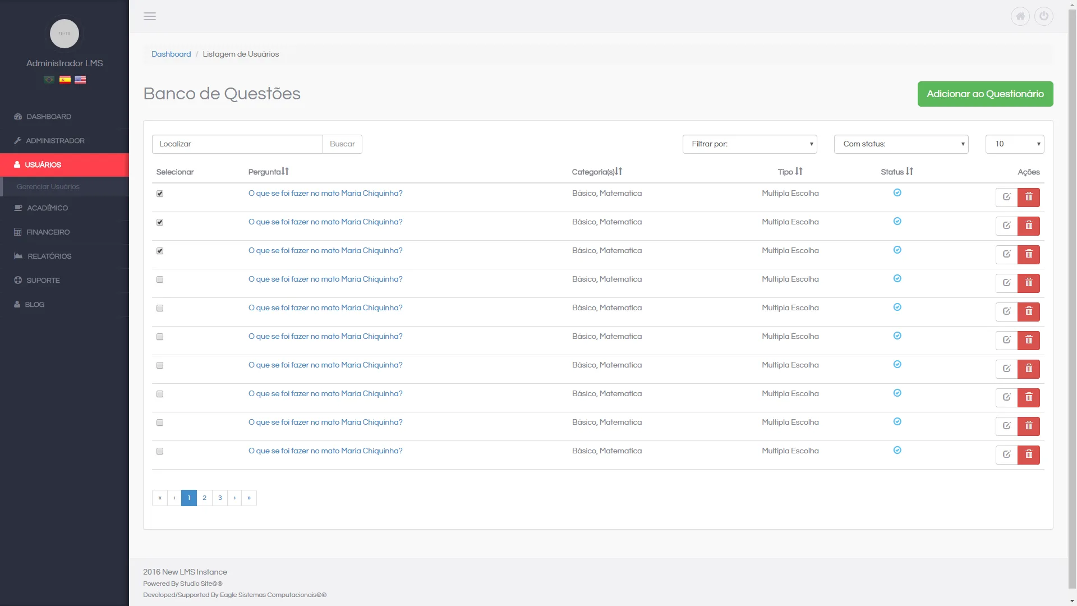The image size is (1077, 606).
Task: Open the 'Com status:' dropdown
Action: point(901,144)
